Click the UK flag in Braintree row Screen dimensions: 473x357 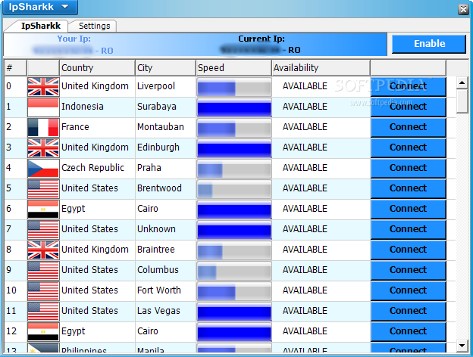coord(43,250)
